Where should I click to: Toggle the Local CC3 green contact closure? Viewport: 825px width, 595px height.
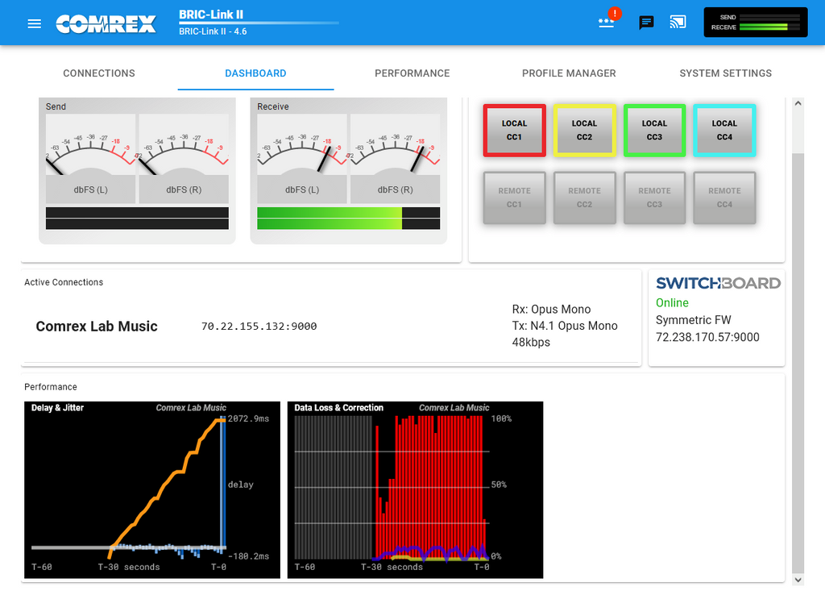click(x=654, y=130)
